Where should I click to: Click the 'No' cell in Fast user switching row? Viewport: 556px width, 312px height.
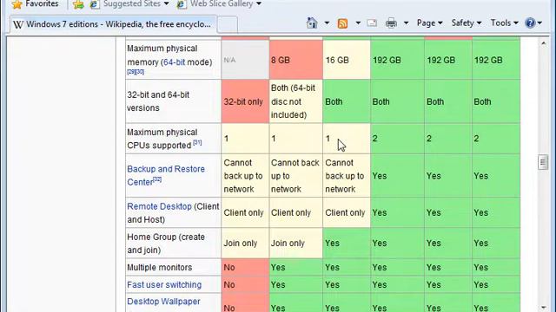[x=245, y=285]
